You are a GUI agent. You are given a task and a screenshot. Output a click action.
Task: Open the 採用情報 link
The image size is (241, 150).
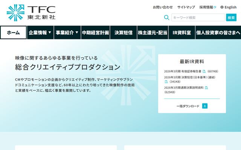[x=206, y=7]
